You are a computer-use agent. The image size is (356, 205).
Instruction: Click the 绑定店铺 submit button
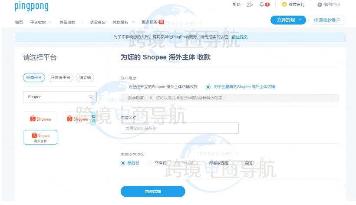tap(153, 192)
